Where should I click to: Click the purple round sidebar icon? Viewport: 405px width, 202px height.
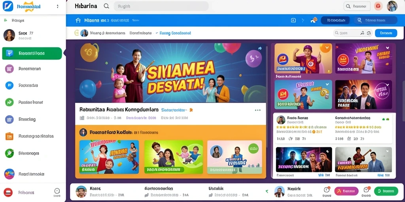(9, 69)
